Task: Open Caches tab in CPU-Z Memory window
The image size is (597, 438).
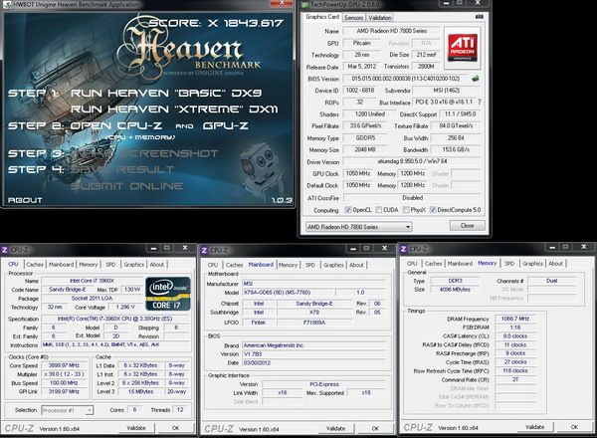Action: [x=433, y=263]
